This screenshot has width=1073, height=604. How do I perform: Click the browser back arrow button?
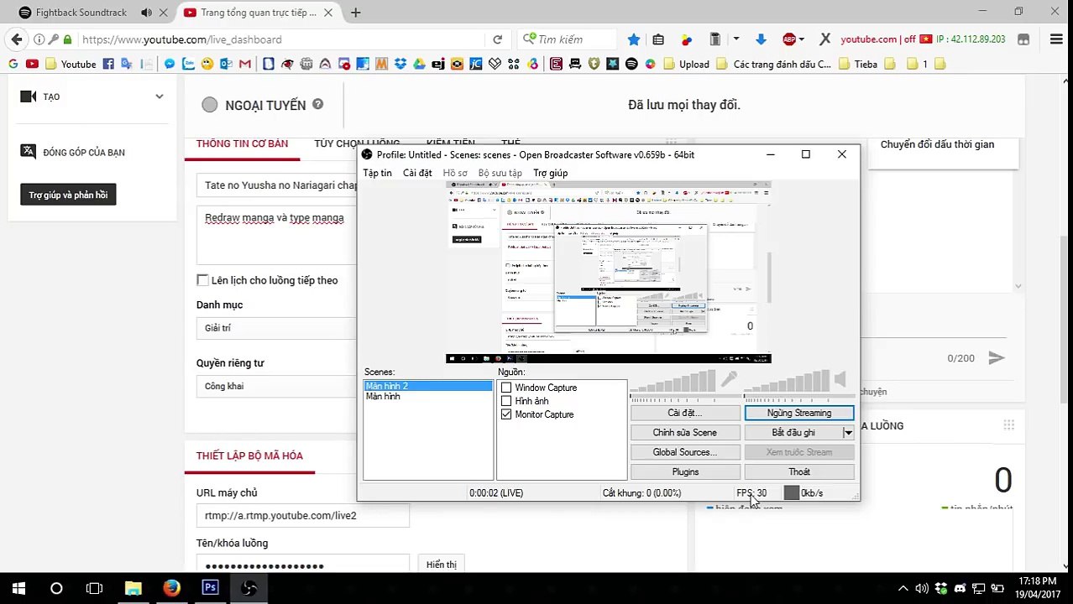17,39
